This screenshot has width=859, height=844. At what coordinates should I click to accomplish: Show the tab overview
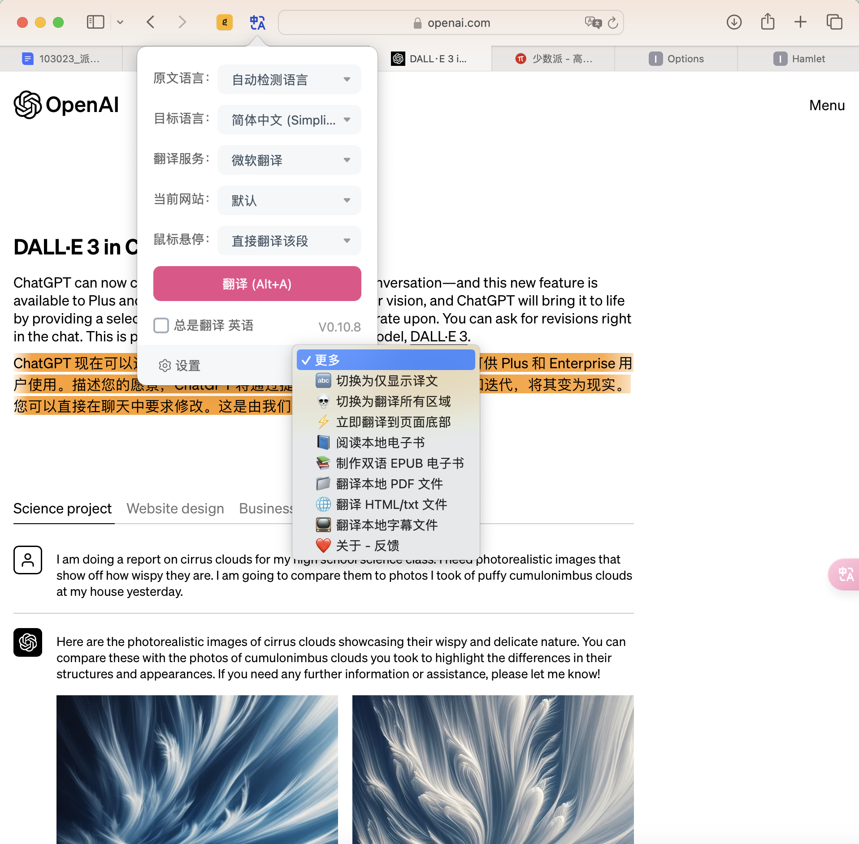point(834,22)
